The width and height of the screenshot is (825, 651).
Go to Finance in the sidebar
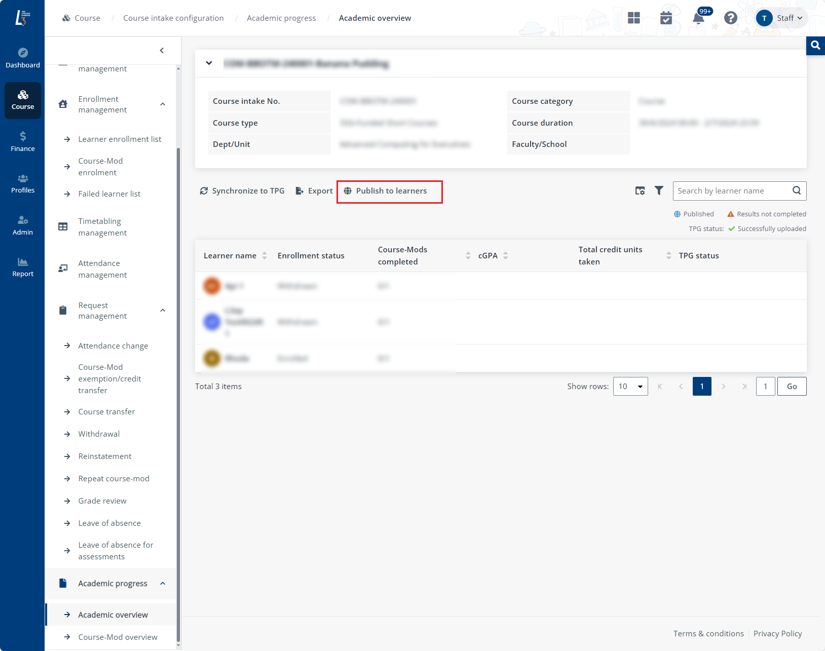(x=23, y=141)
